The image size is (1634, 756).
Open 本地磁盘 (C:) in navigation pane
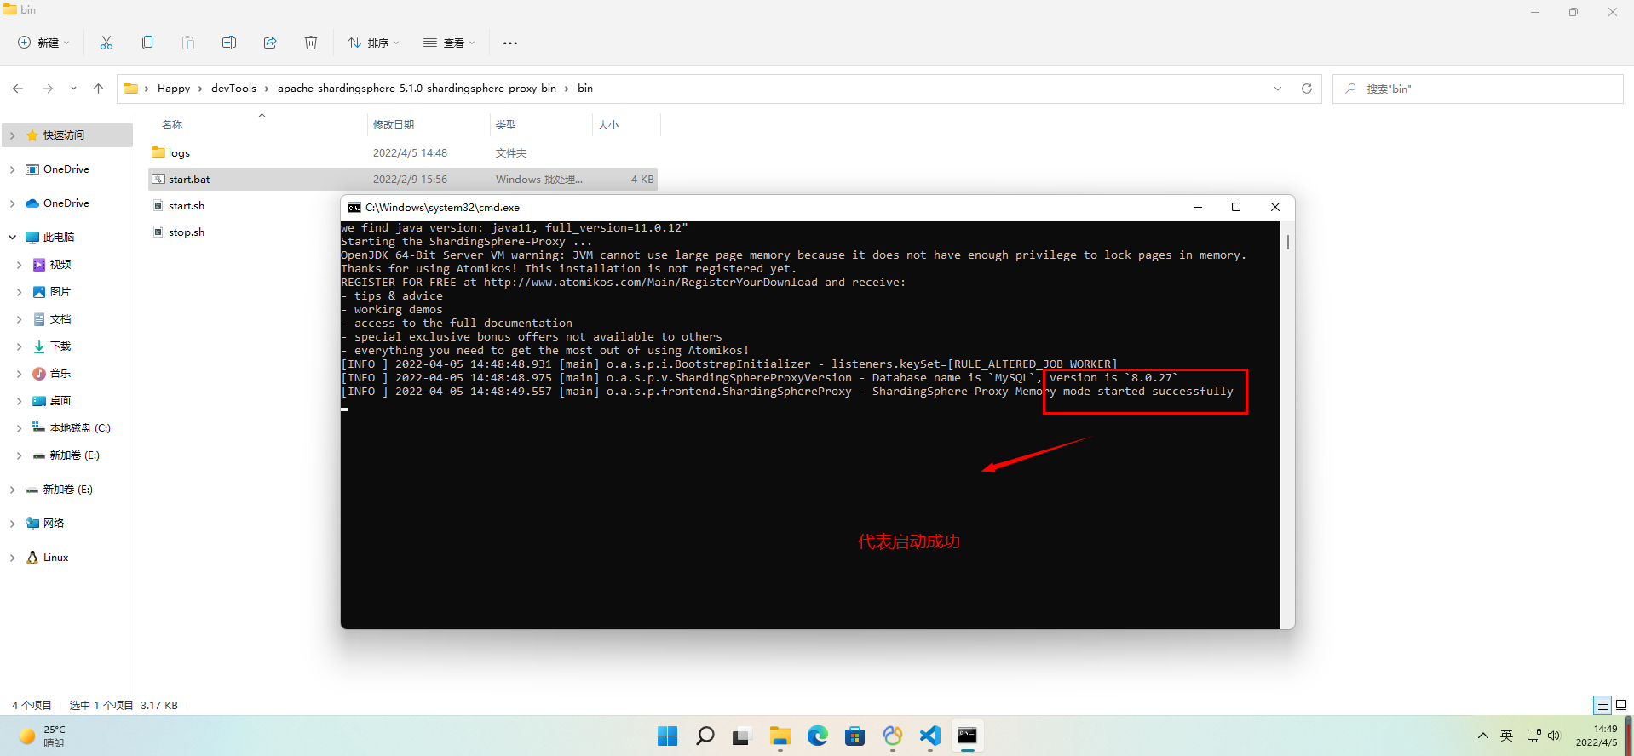pos(80,428)
